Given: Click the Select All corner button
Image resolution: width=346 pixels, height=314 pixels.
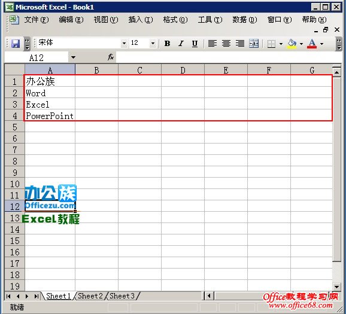Looking at the screenshot, I should [x=15, y=69].
